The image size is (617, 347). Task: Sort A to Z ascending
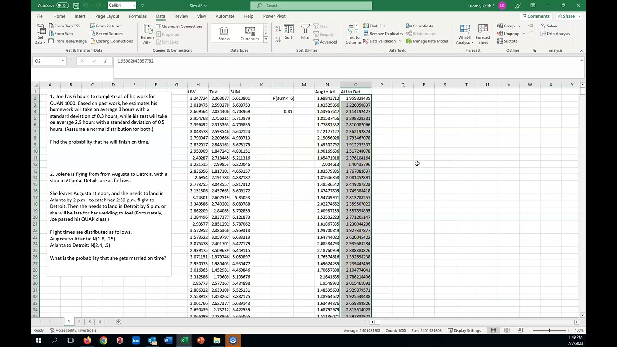point(278,28)
